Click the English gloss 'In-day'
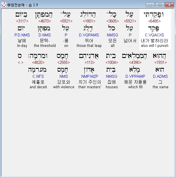The image size is (176, 178). (x=22, y=46)
